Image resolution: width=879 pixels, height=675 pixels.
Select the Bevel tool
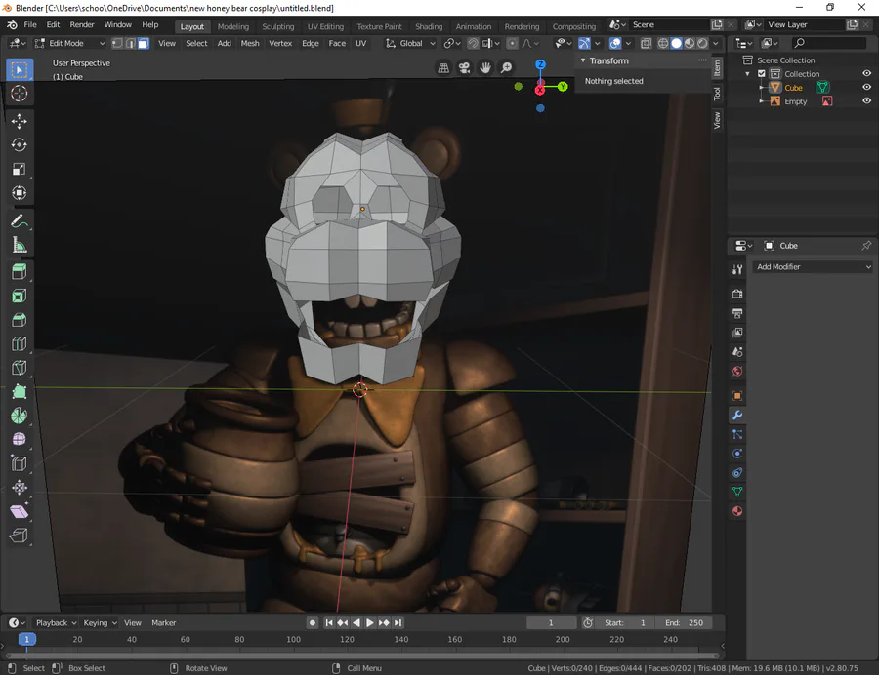pos(20,320)
